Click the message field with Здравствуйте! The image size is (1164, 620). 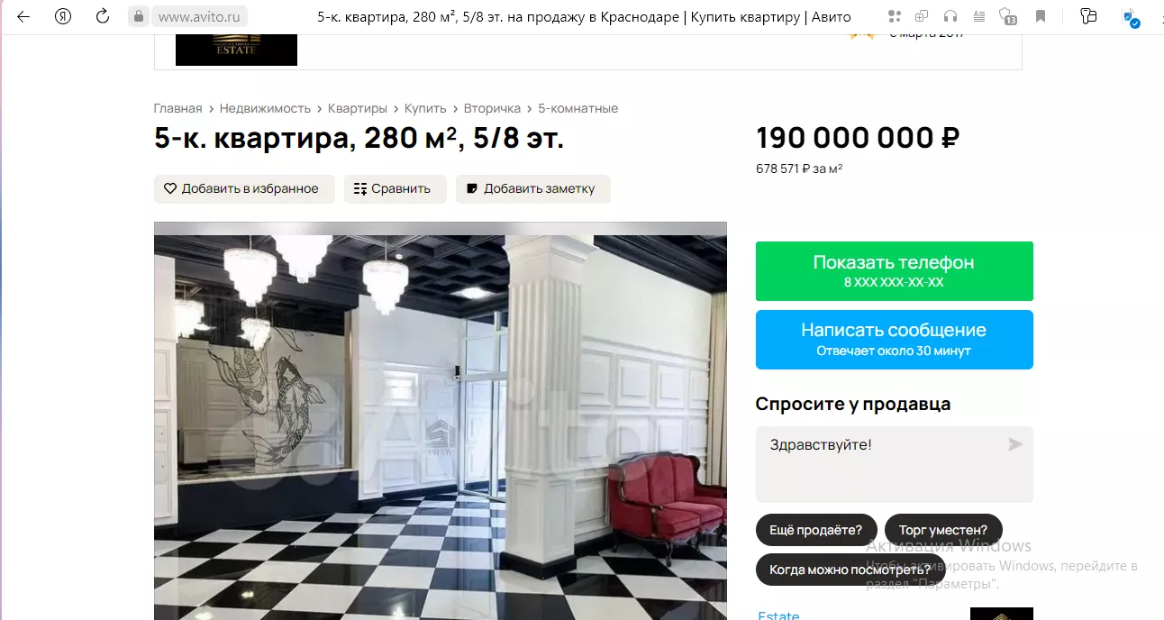(894, 464)
